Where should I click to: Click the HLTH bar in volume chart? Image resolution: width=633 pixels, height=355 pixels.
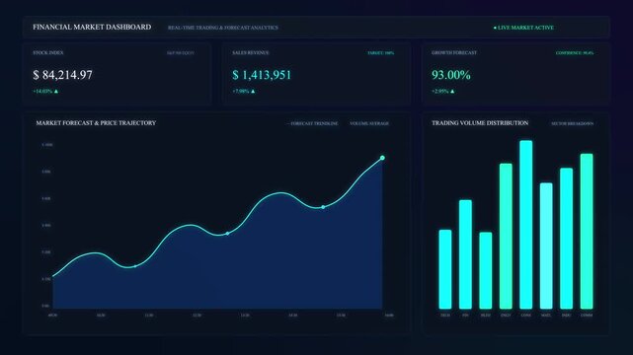click(486, 270)
